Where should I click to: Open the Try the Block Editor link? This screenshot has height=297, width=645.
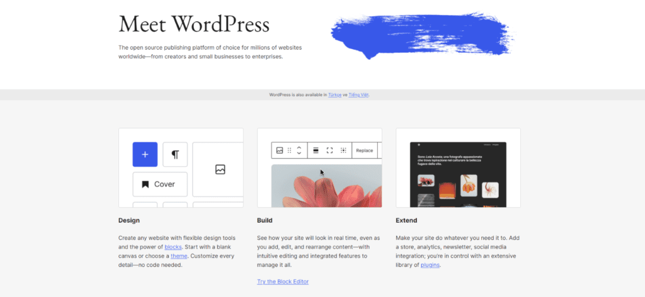pos(283,281)
